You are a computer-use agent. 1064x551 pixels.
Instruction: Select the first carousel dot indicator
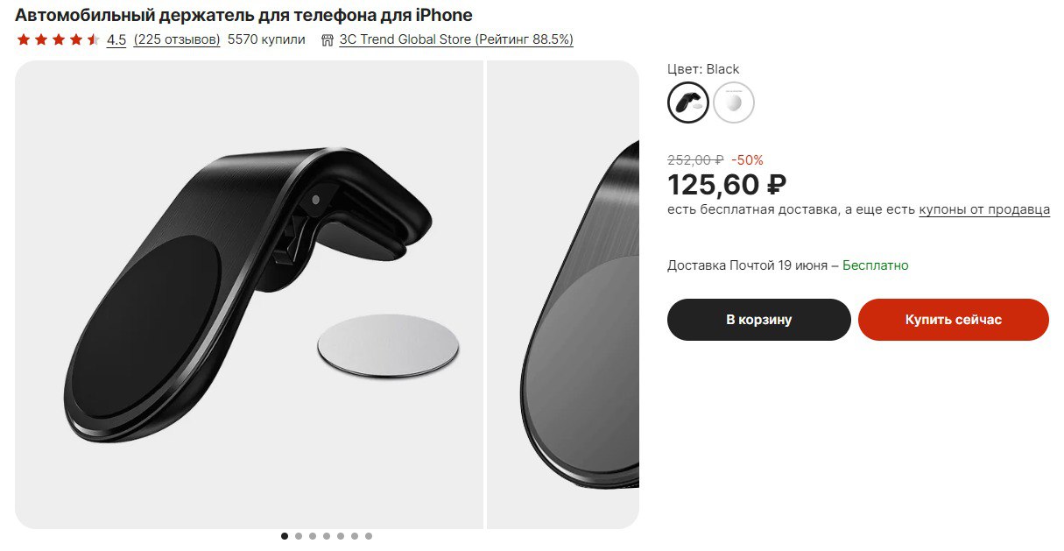(x=285, y=536)
